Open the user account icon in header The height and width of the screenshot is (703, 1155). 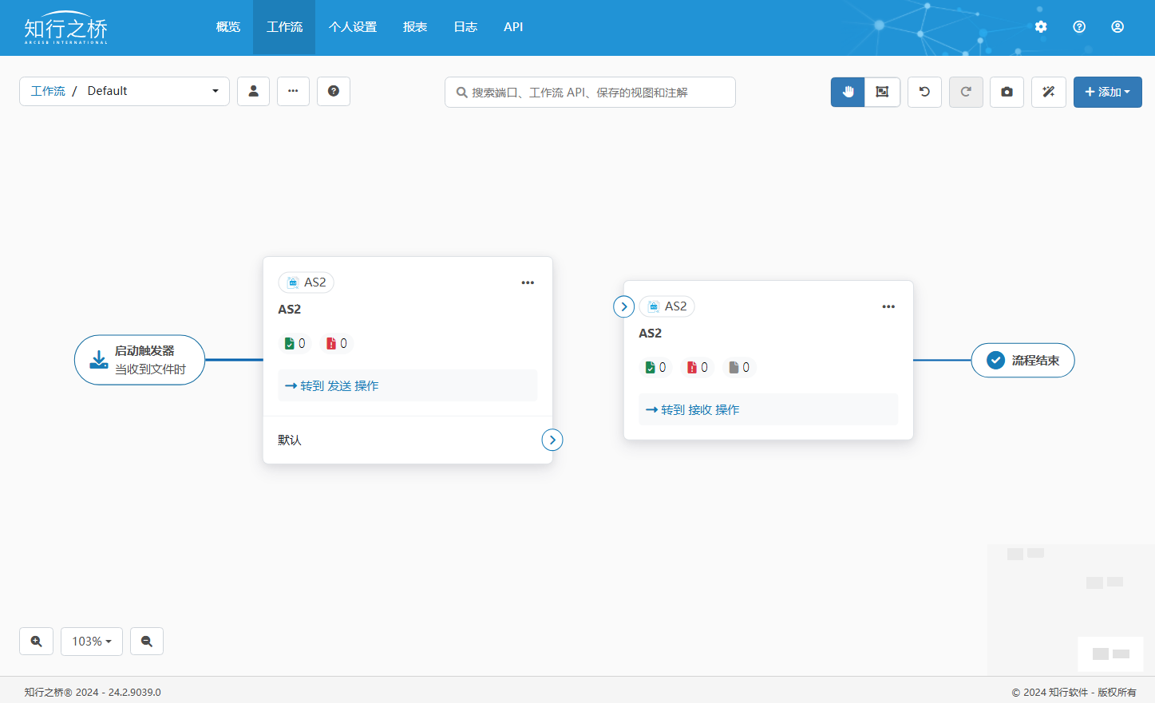pyautogui.click(x=1117, y=26)
